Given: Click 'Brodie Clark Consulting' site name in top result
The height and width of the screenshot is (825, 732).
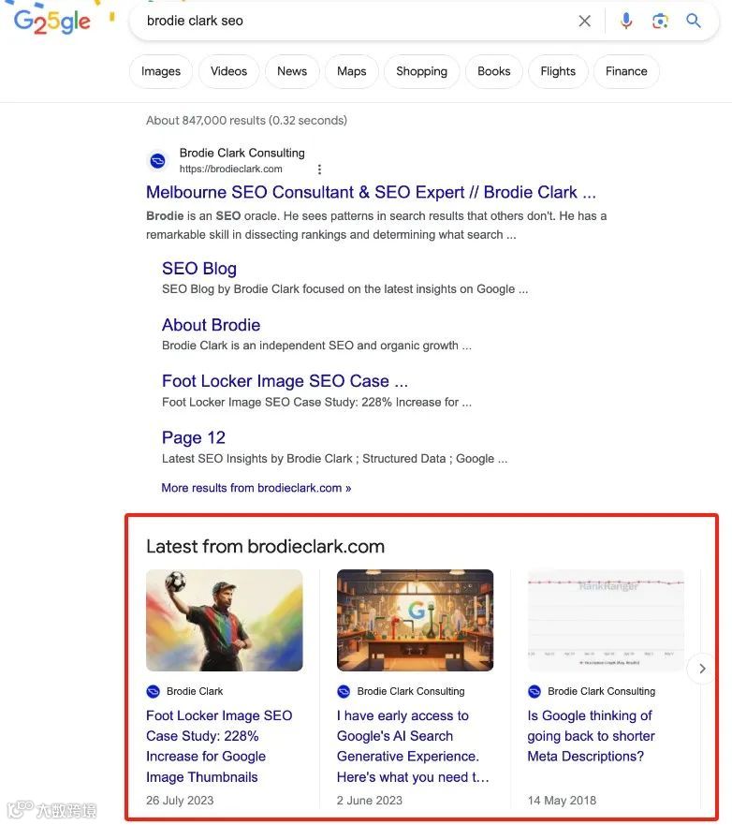Looking at the screenshot, I should coord(242,154).
